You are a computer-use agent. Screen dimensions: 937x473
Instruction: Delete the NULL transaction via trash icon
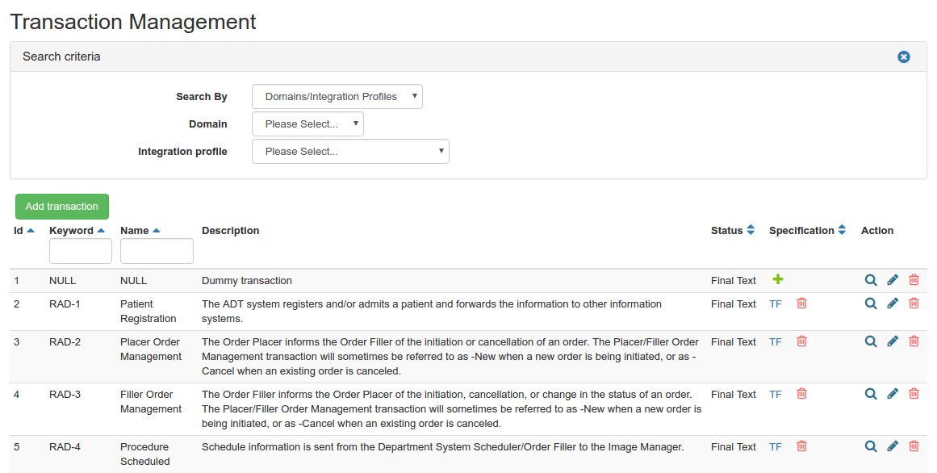[914, 280]
